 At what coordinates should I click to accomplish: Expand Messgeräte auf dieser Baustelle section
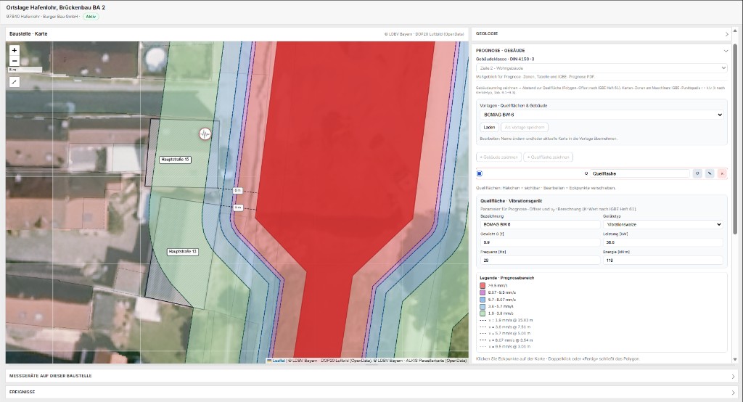tap(371, 376)
